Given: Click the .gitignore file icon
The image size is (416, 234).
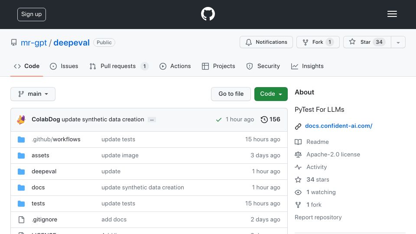Looking at the screenshot, I should [x=21, y=220].
